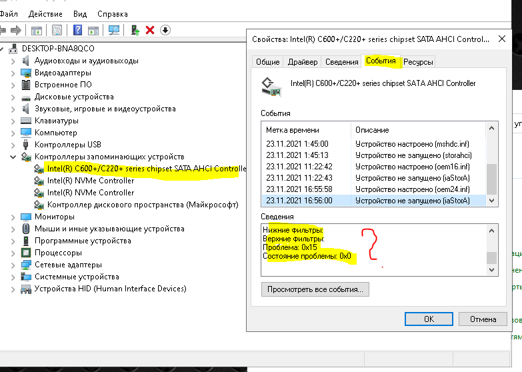Viewport: 522px width, 372px height.
Task: Expand the Контроллеры USB category
Action: [x=13, y=145]
